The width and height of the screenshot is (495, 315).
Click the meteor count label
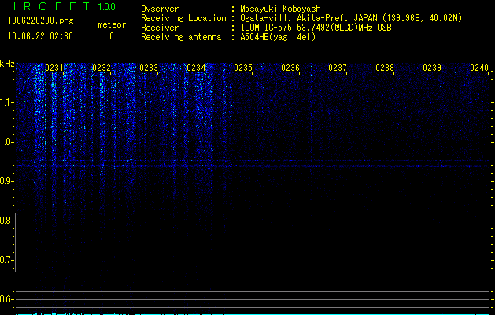pyautogui.click(x=112, y=24)
